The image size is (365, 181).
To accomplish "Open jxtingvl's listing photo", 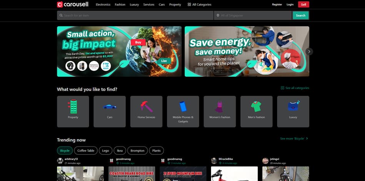I will [x=286, y=174].
